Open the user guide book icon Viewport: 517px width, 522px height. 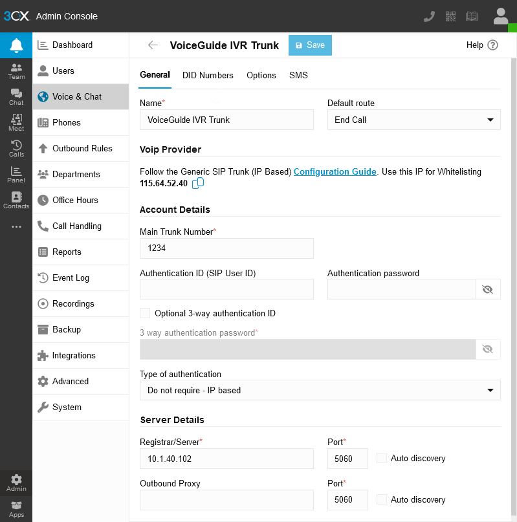click(x=471, y=16)
